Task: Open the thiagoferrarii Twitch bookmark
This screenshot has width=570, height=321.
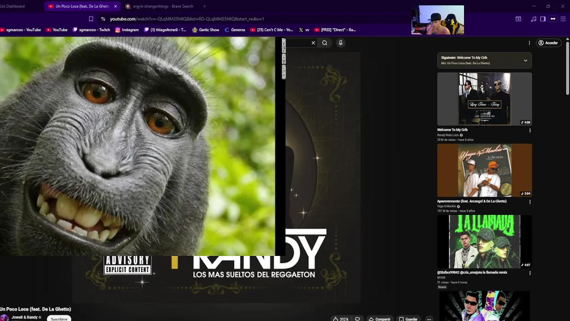Action: pyautogui.click(x=165, y=30)
